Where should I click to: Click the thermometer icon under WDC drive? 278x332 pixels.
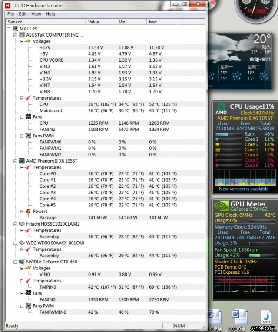(x=28, y=249)
